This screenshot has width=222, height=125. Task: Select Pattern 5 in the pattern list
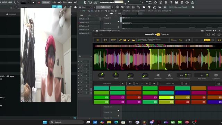pyautogui.click(x=85, y=33)
